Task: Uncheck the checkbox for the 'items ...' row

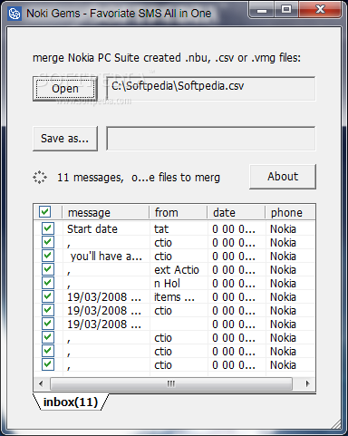Action: coord(48,296)
